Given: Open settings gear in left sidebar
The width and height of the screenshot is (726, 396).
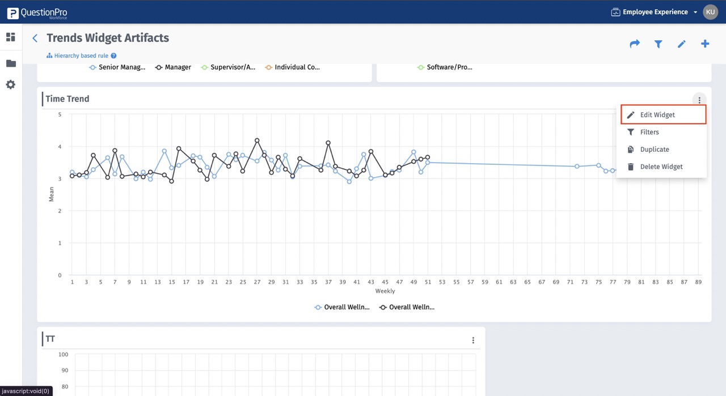Looking at the screenshot, I should click(11, 85).
